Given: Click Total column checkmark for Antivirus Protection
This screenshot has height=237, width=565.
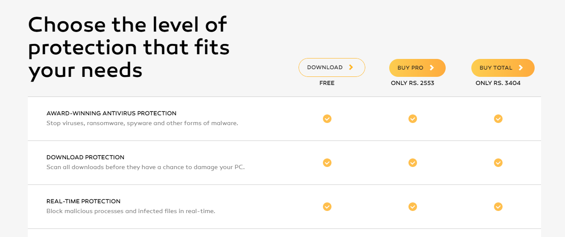Looking at the screenshot, I should pos(498,119).
